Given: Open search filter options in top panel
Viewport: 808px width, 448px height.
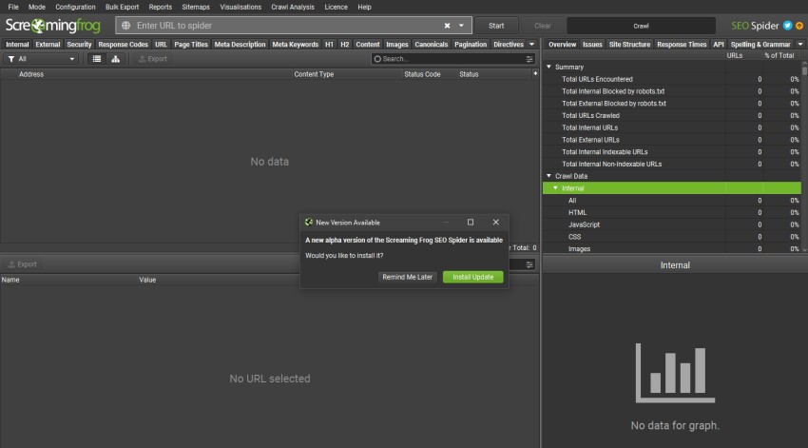Looking at the screenshot, I should click(x=529, y=59).
